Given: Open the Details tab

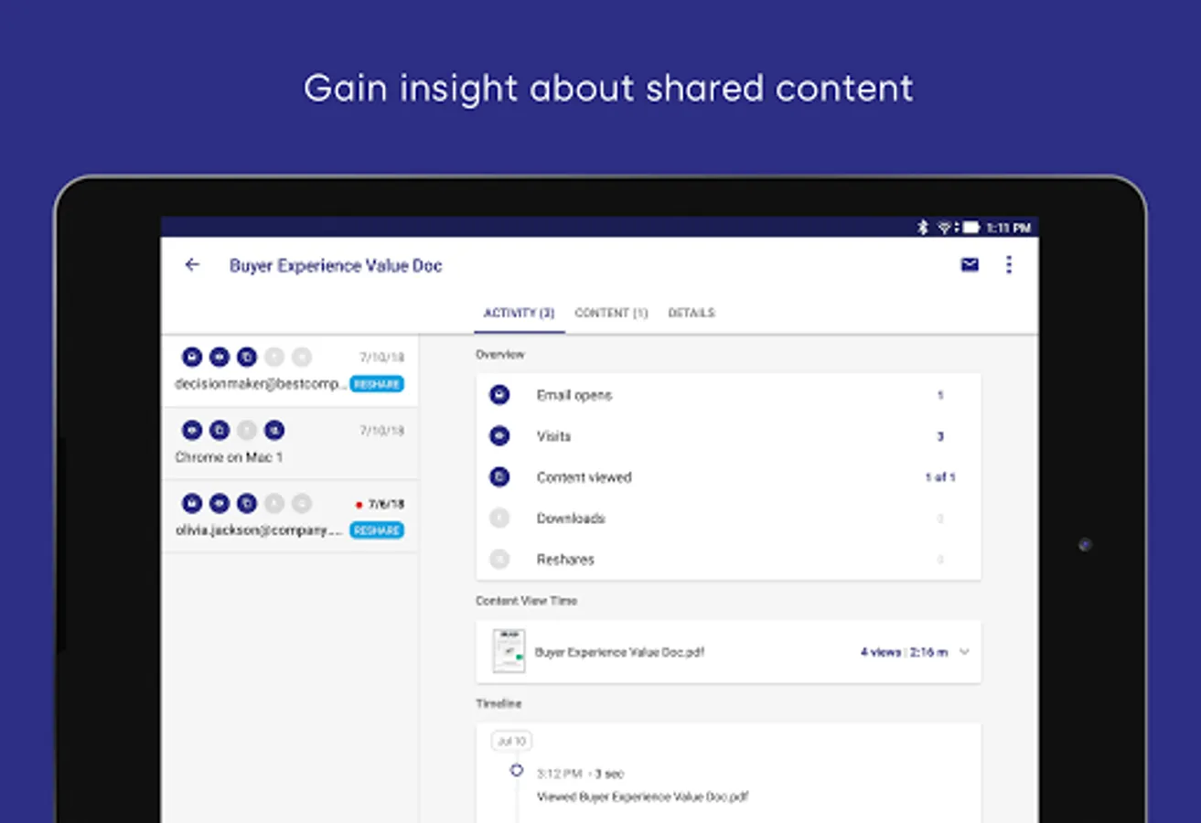Looking at the screenshot, I should coord(692,313).
